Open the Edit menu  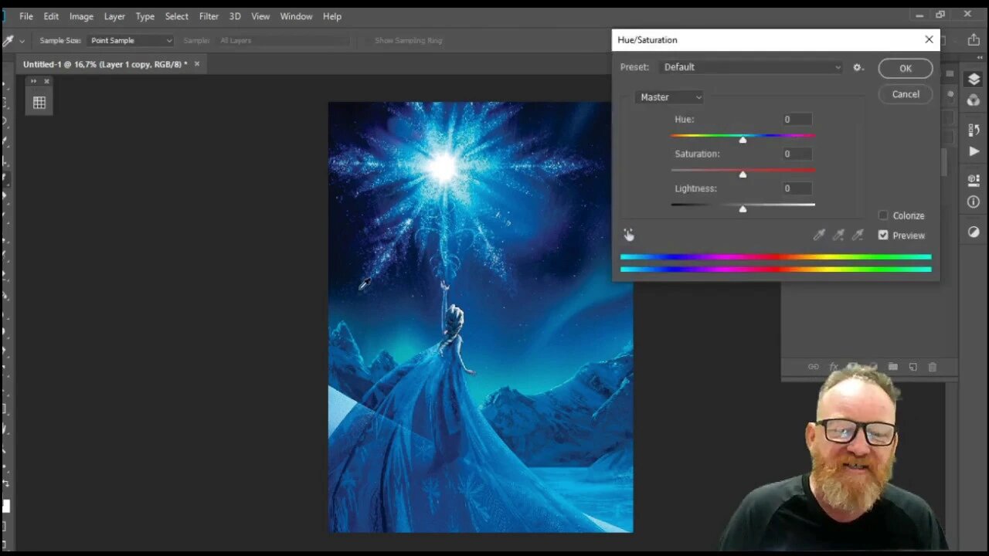[x=51, y=16]
